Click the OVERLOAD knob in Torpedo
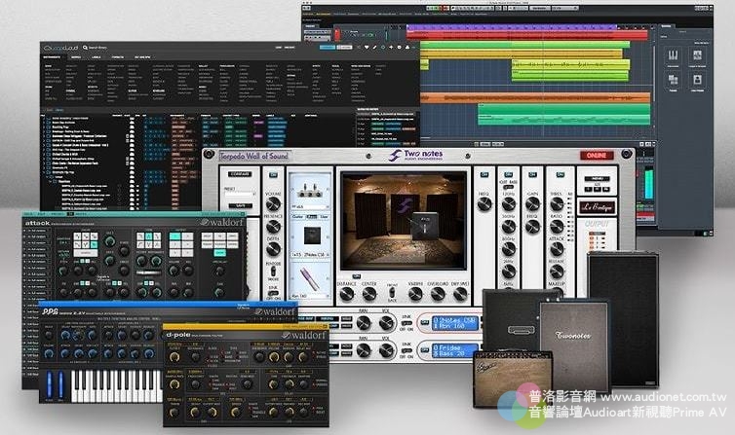This screenshot has height=435, width=735. tap(438, 294)
